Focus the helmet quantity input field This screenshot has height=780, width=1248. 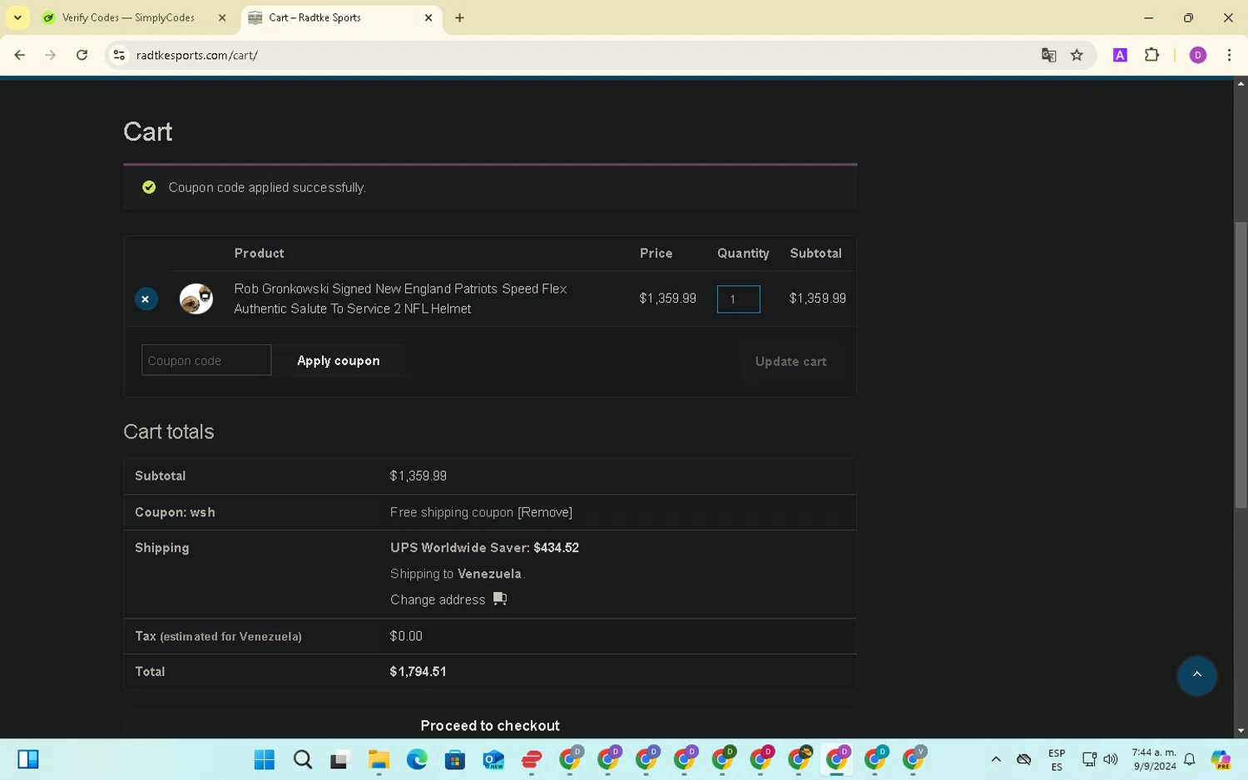[x=738, y=299]
